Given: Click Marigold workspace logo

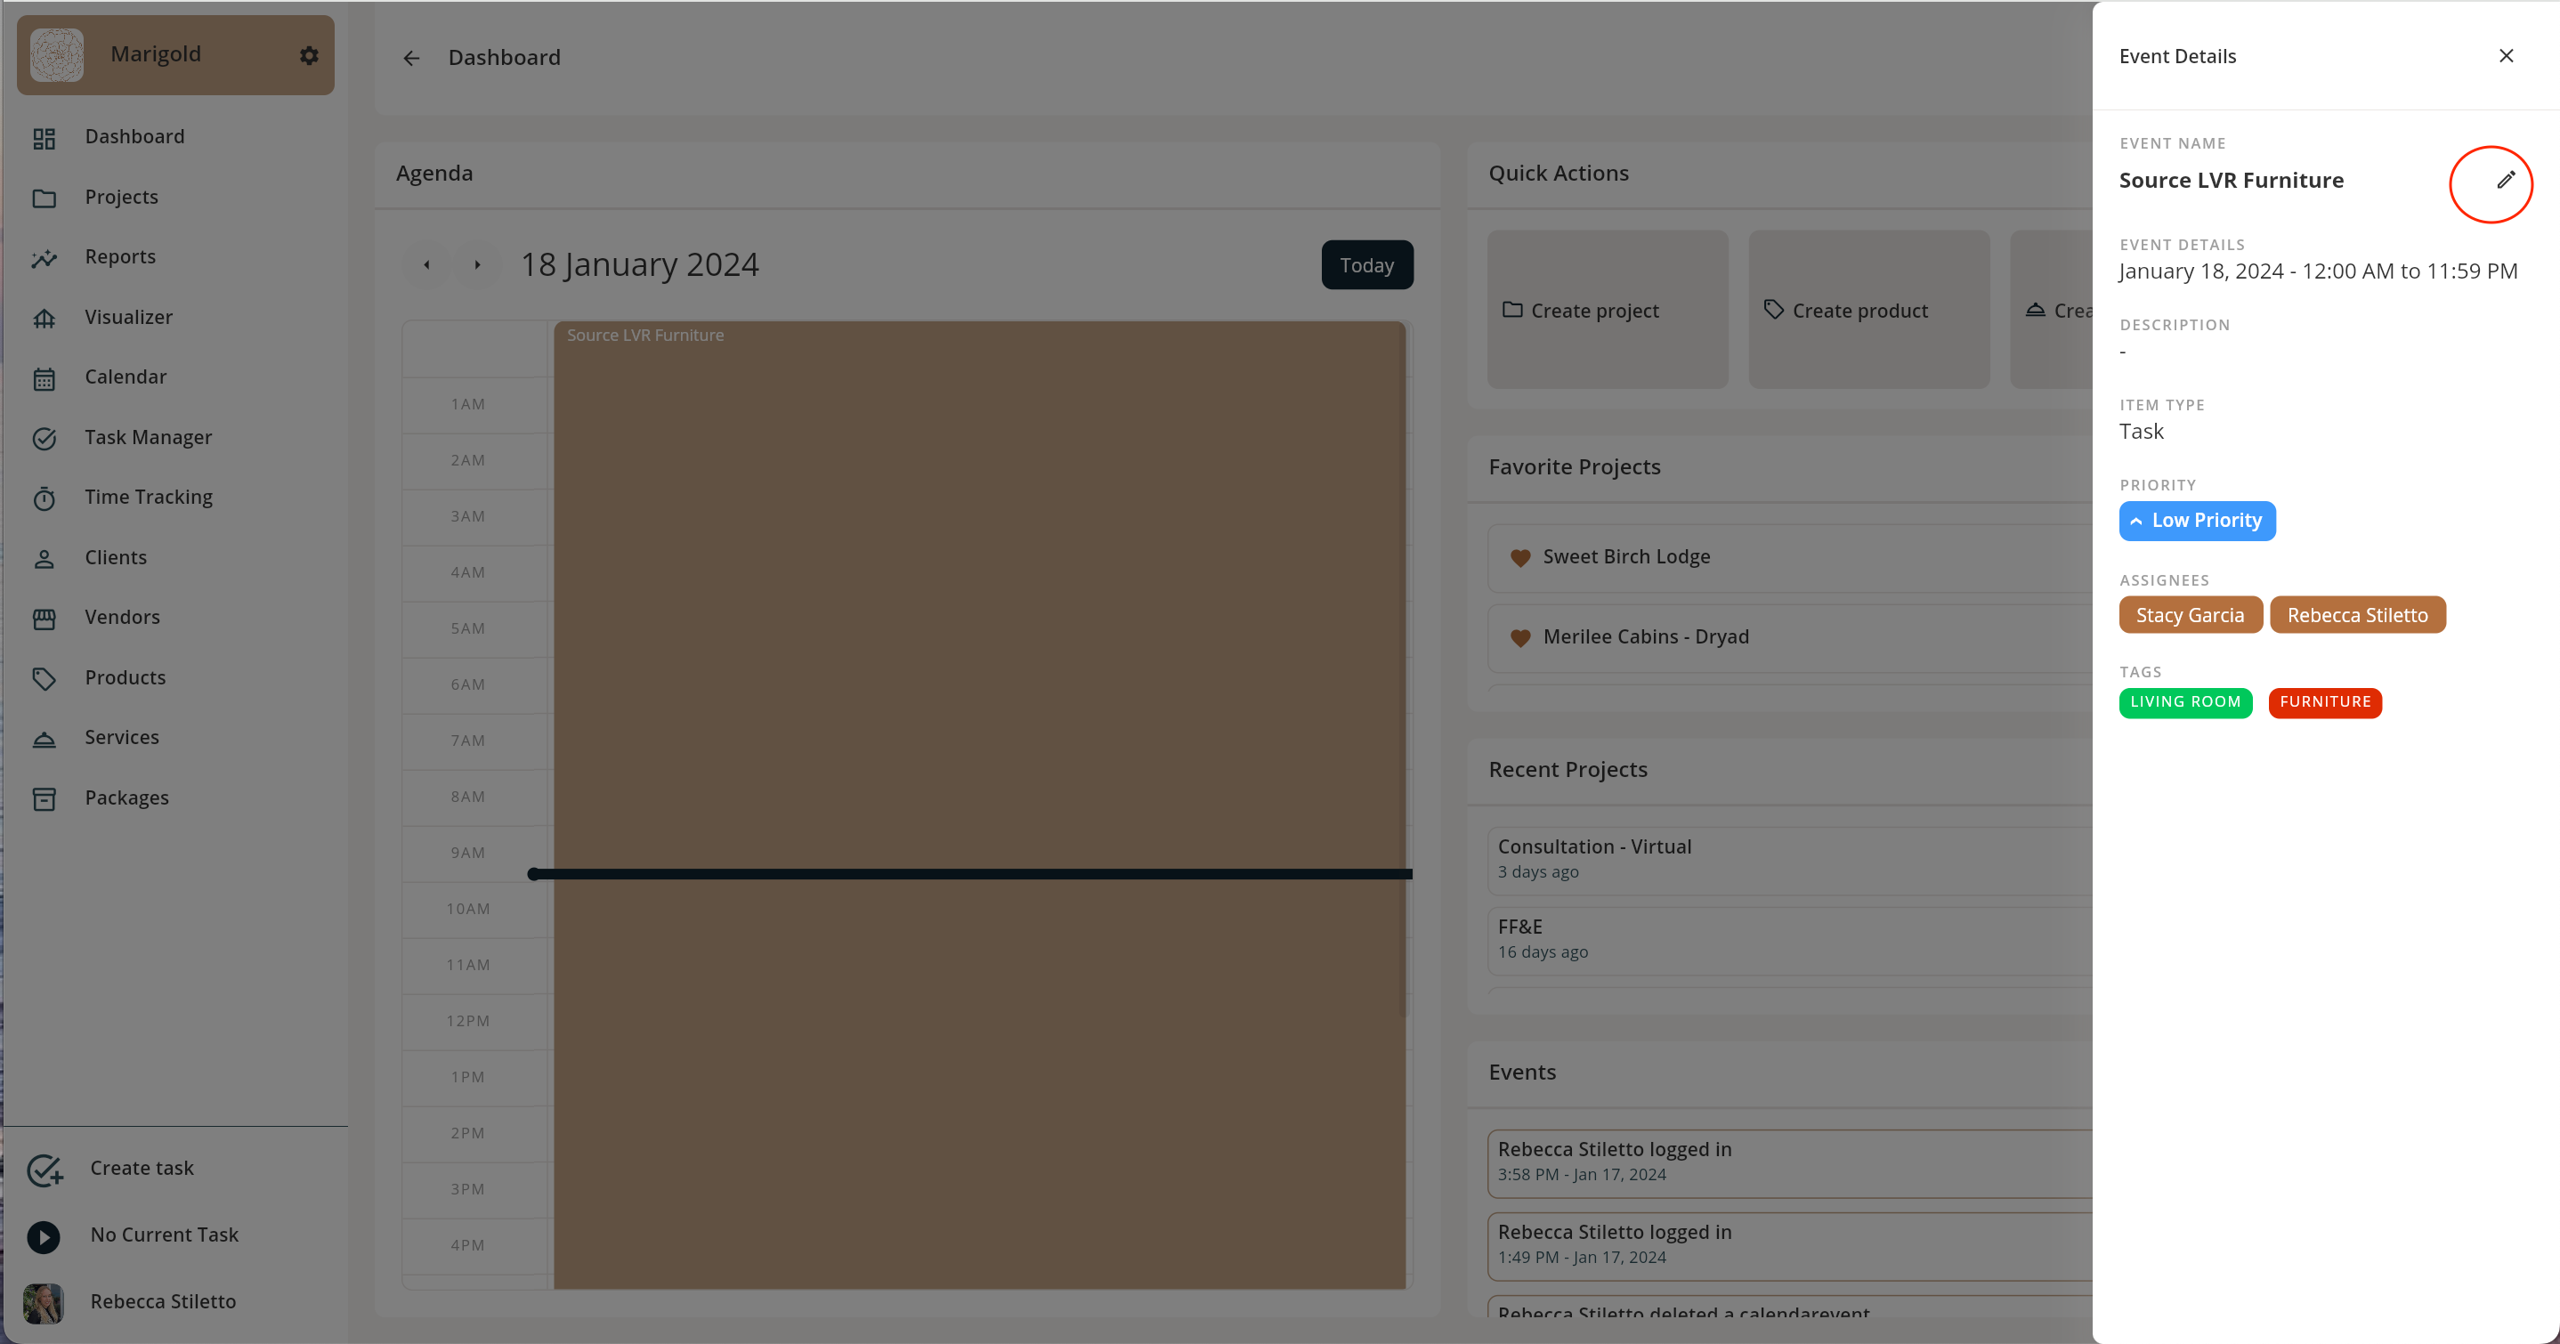Looking at the screenshot, I should point(57,54).
